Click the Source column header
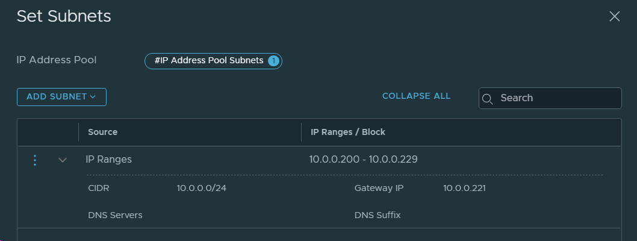The image size is (637, 241). [x=102, y=132]
